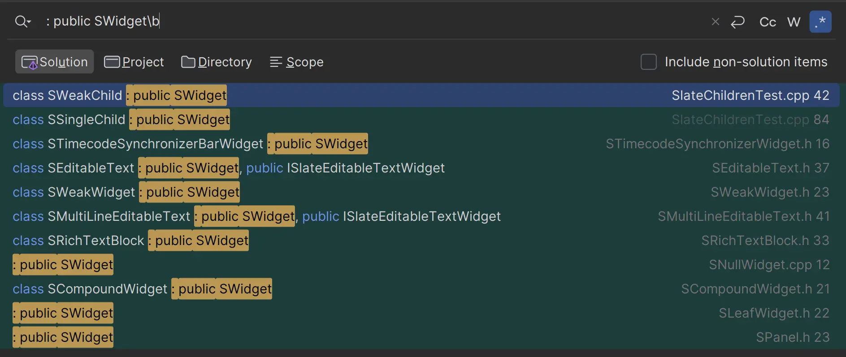Click in the search input field

coord(359,22)
